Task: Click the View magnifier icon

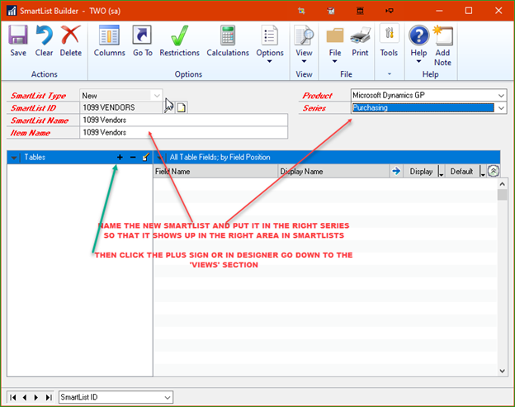Action: [304, 35]
